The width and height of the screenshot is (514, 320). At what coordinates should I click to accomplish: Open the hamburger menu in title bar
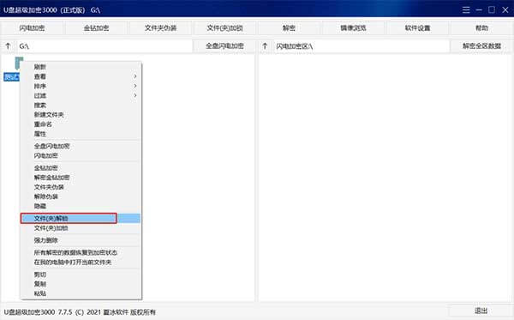(466, 9)
